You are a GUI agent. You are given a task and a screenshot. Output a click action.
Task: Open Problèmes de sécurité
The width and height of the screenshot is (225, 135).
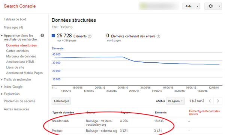(x=19, y=101)
